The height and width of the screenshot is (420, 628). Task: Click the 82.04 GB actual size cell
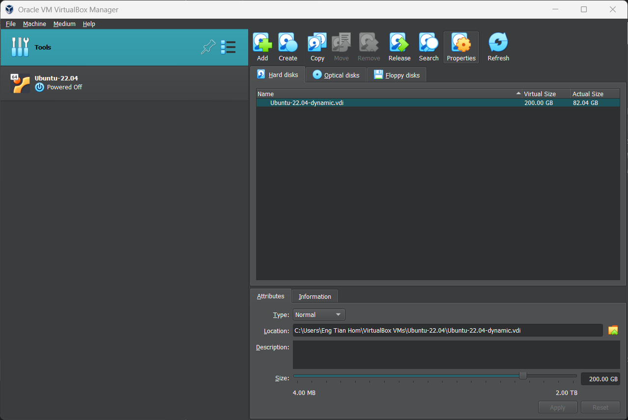pyautogui.click(x=585, y=103)
